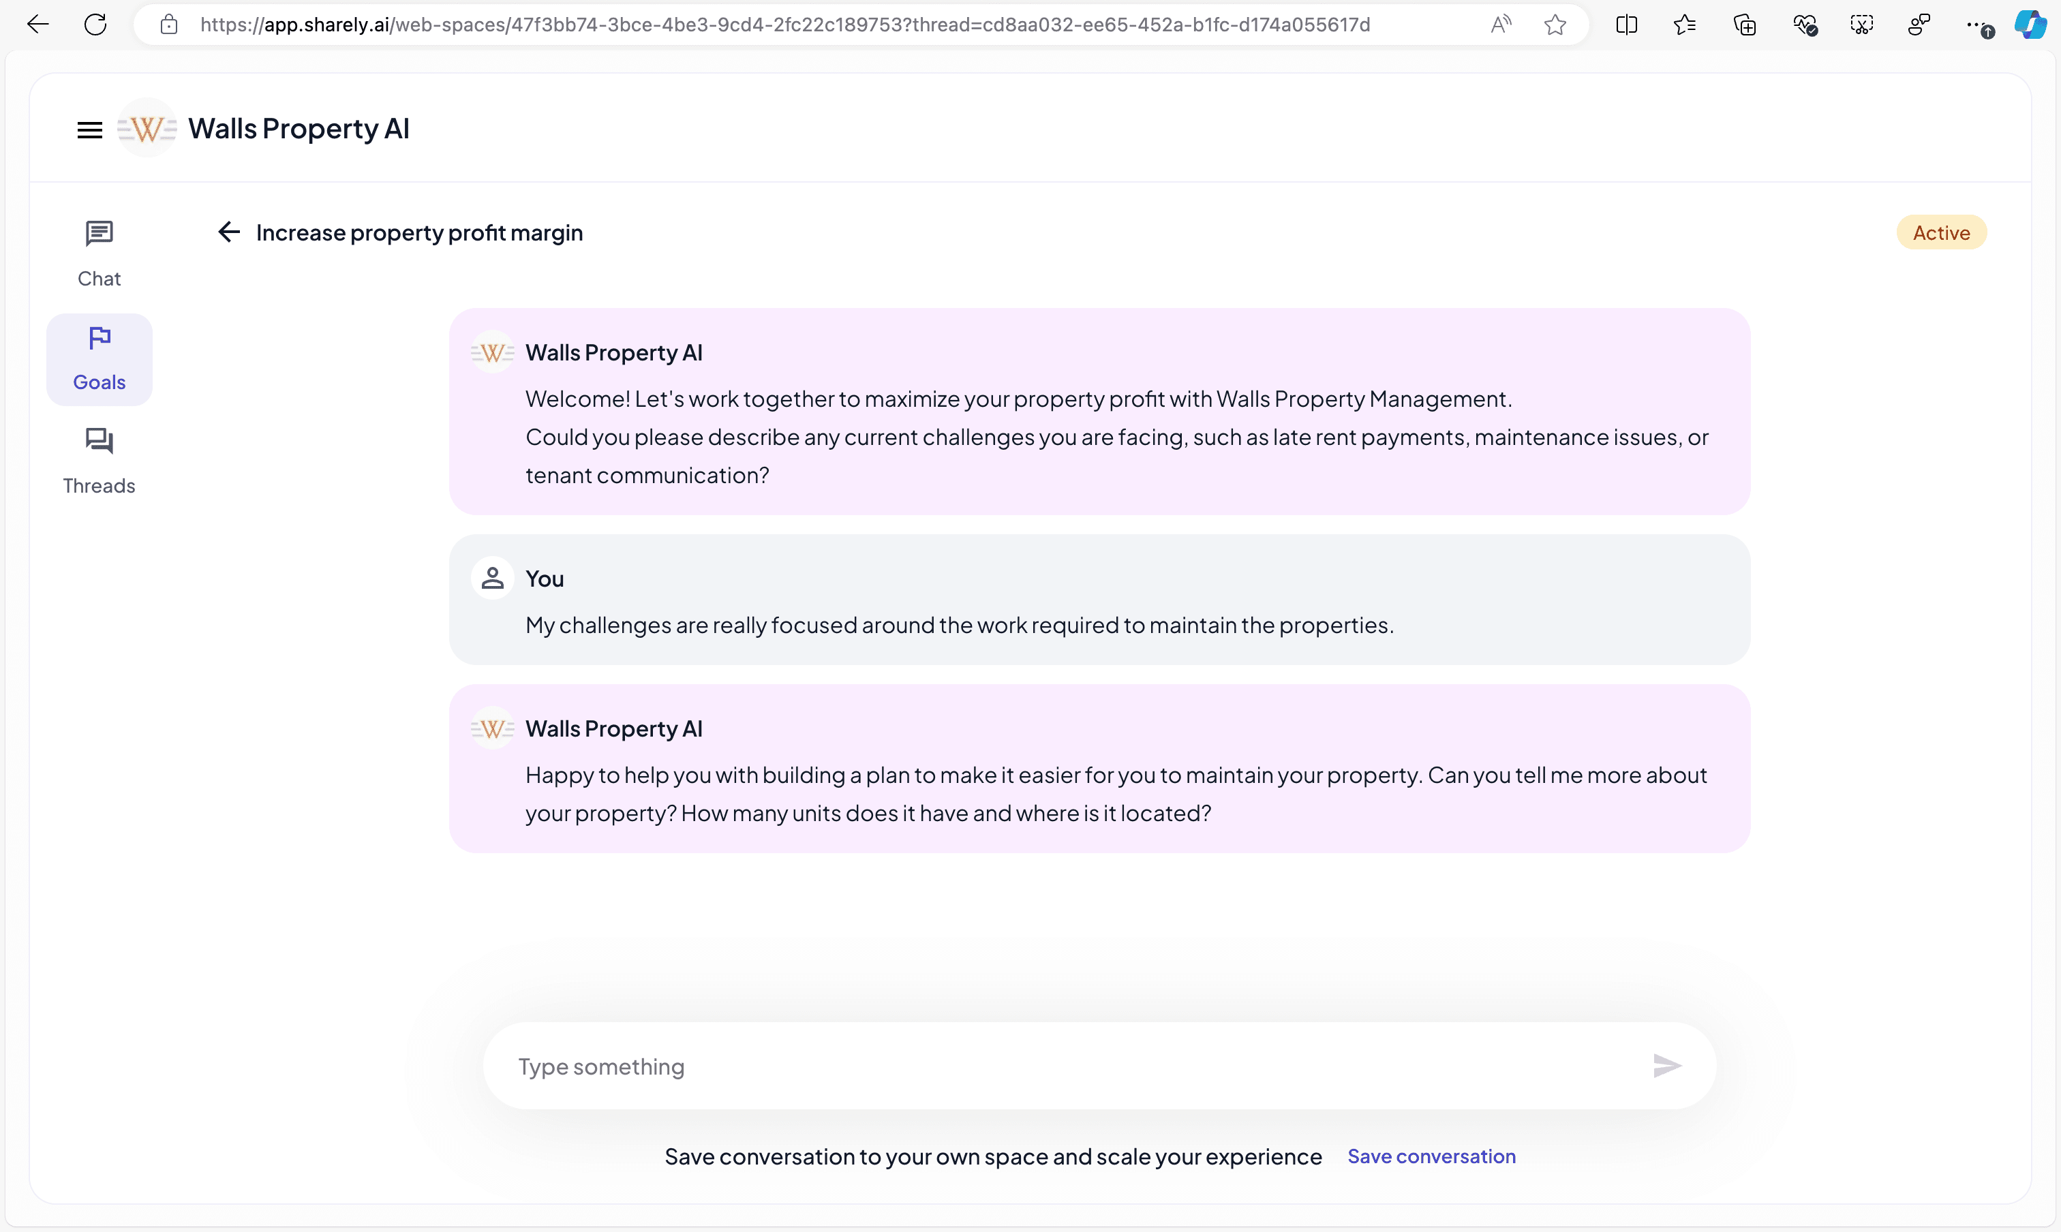Open the Threads sidebar item
The height and width of the screenshot is (1232, 2061).
pos(100,461)
